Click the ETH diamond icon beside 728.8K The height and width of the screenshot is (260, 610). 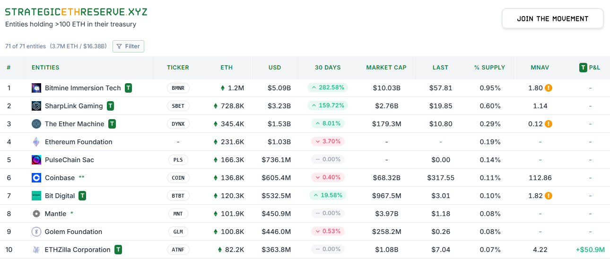click(216, 106)
